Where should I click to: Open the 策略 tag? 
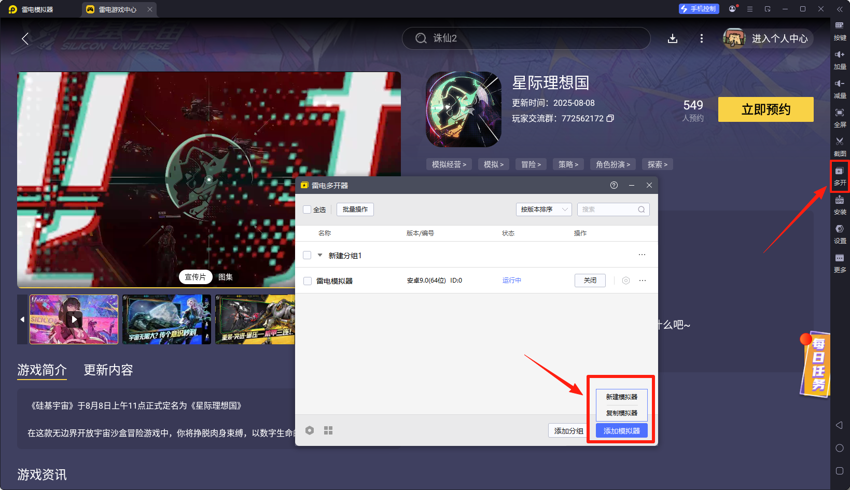[x=568, y=164]
